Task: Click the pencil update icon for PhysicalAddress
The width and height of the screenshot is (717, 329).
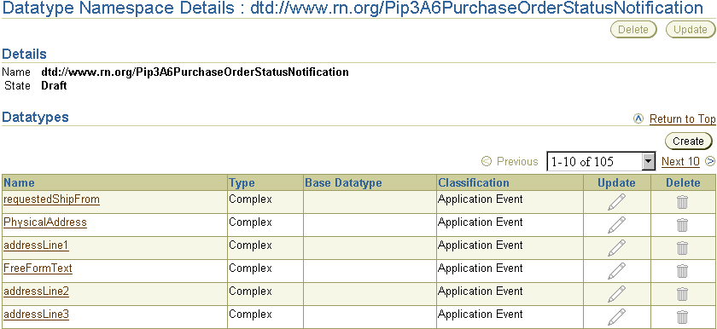Action: click(x=616, y=225)
